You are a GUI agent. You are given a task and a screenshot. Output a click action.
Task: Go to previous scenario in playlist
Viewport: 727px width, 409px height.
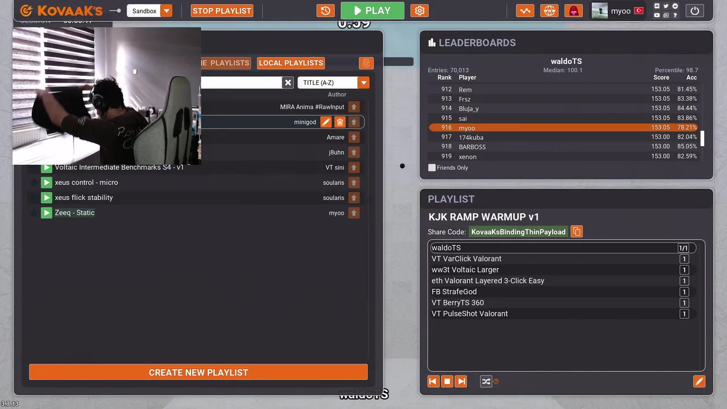pos(433,382)
